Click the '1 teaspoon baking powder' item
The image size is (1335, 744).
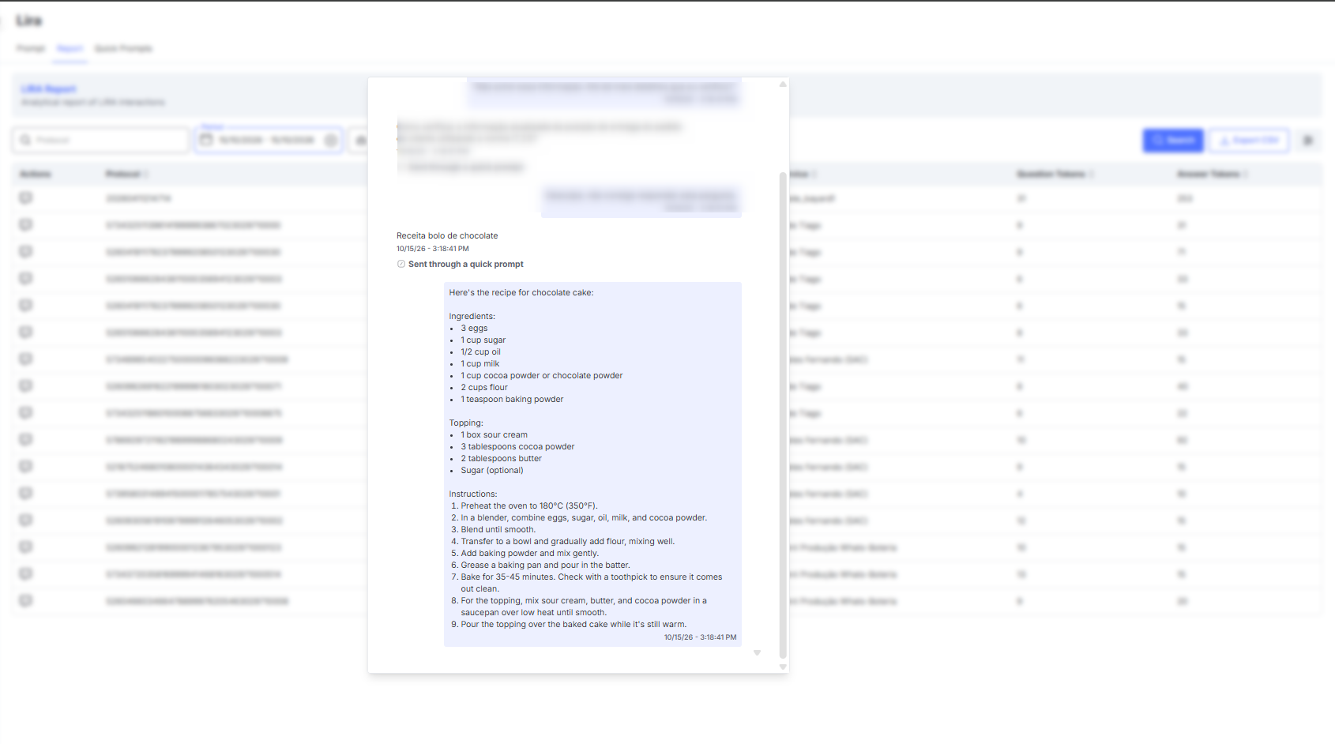coord(513,400)
